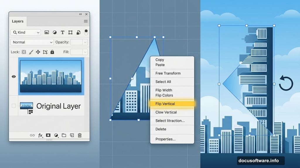Click the rotate counterclockwise arrow
The image size is (300, 168).
286,83
